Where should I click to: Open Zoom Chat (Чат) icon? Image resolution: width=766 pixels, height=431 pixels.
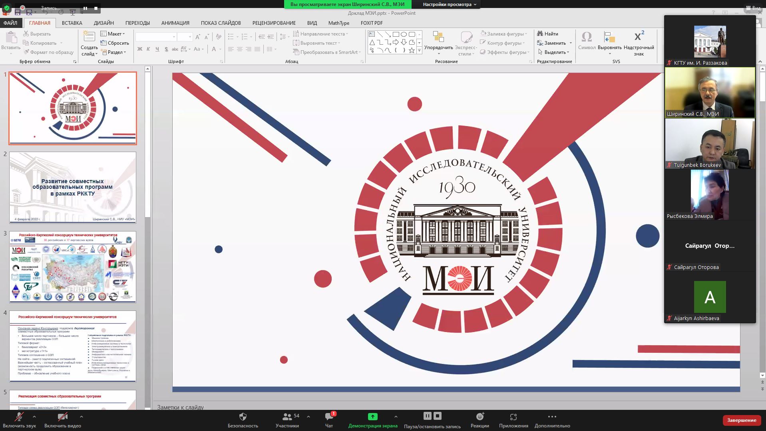pyautogui.click(x=329, y=417)
